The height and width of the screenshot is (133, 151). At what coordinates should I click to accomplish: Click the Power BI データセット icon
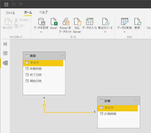pyautogui.click(x=66, y=22)
